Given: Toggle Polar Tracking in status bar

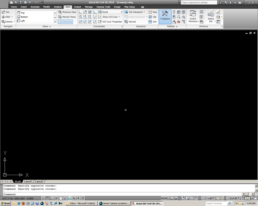Looking at the screenshot, I should (56, 198).
